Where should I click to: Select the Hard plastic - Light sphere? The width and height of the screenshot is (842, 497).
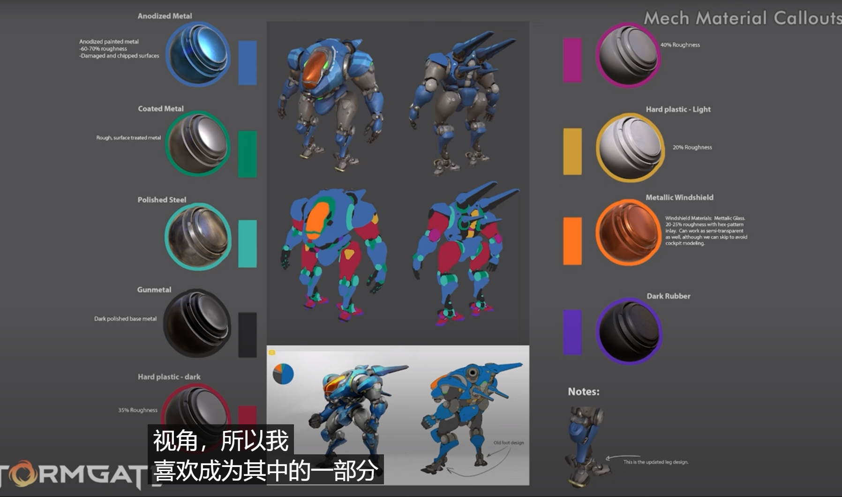(x=630, y=147)
